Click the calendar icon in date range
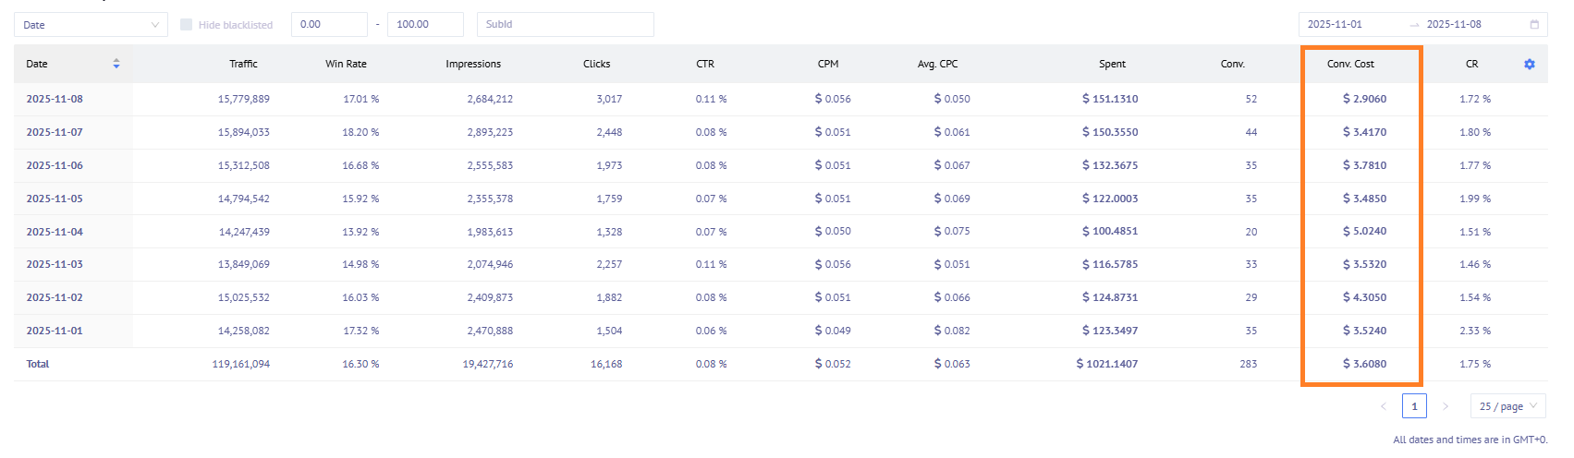Screen dimensions: 1574x458 [x=1534, y=25]
